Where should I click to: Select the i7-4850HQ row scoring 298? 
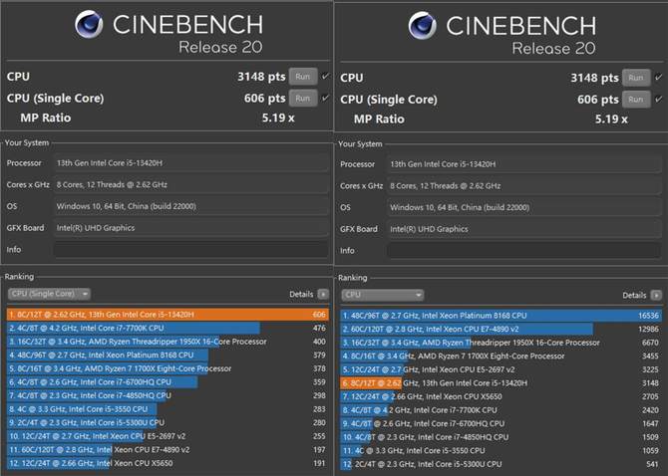[167, 395]
